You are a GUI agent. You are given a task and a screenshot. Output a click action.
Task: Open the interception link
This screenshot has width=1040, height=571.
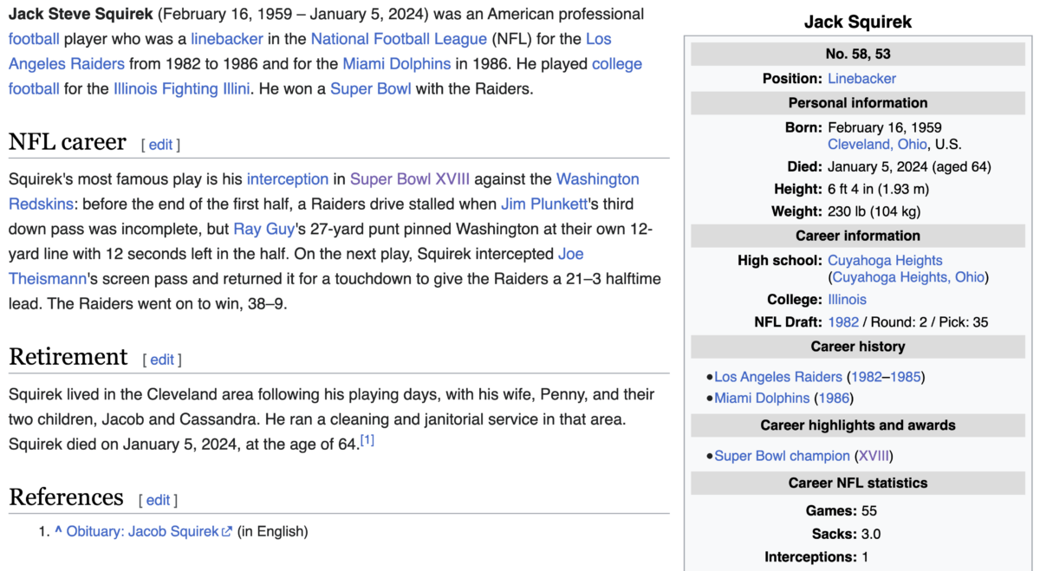click(x=288, y=179)
